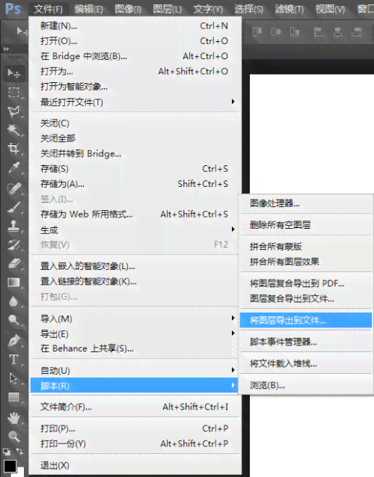This screenshot has height=477, width=374.
Task: Select the Hand tool
Action: tap(13, 418)
